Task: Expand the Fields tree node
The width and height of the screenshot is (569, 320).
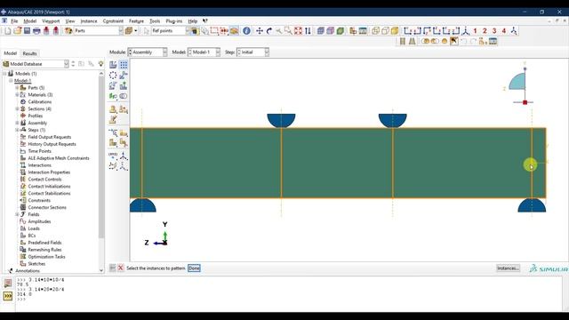Action: pyautogui.click(x=17, y=214)
